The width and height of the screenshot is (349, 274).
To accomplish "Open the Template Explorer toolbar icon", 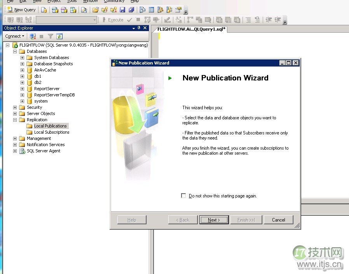I will (x=169, y=10).
